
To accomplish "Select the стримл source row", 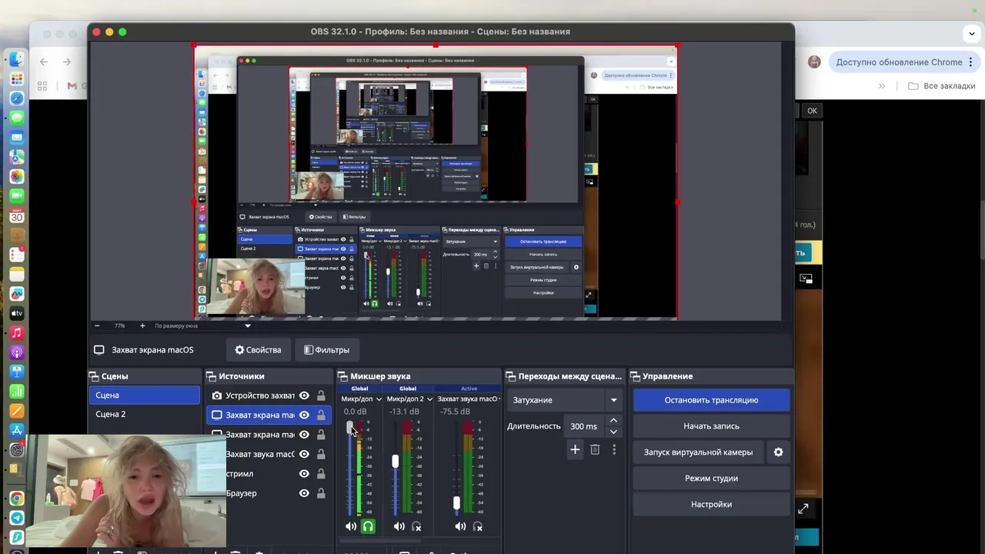I will [269, 474].
